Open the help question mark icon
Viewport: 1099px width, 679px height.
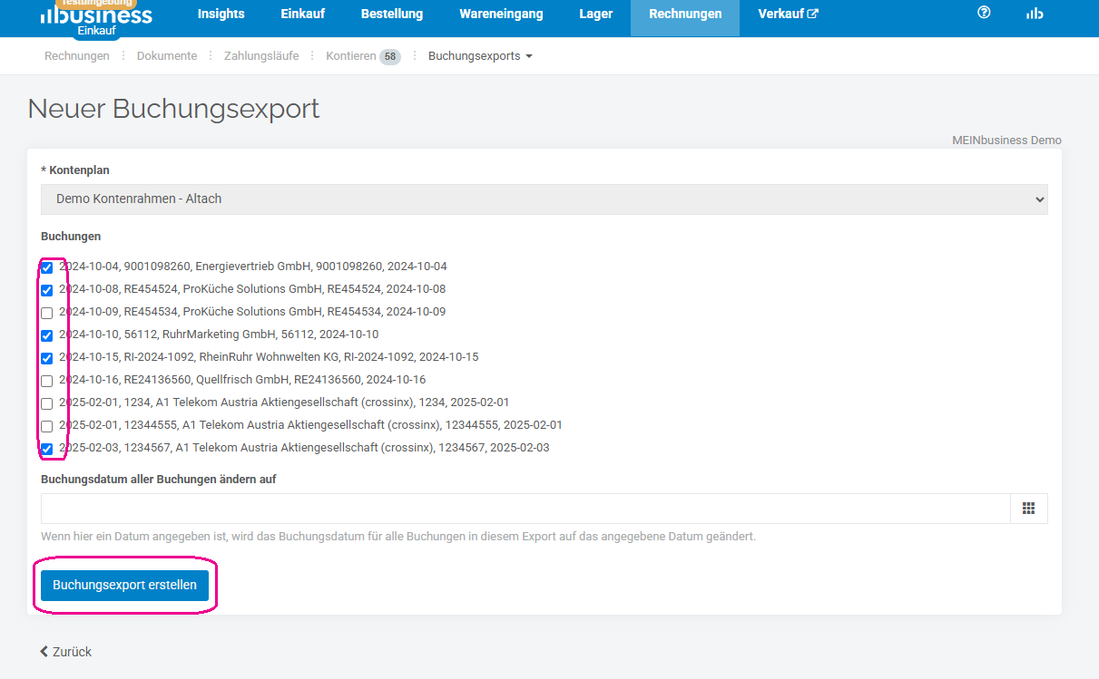984,13
